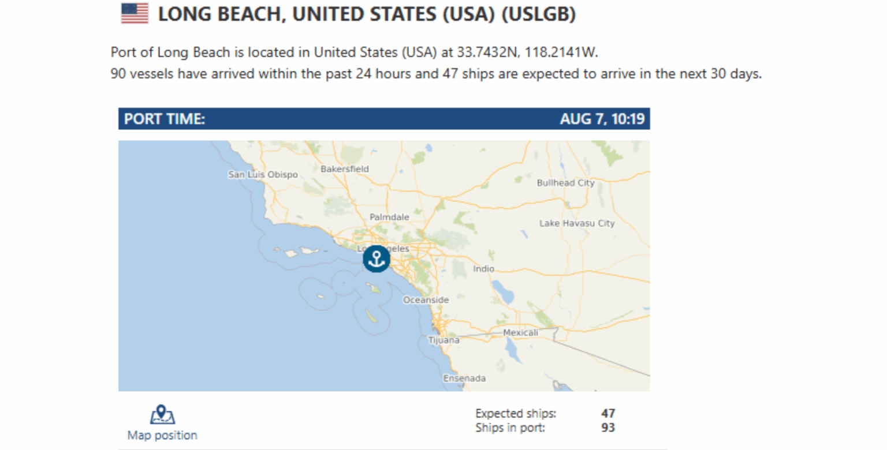Image resolution: width=887 pixels, height=450 pixels.
Task: Click the Ships in port count 93
Action: 608,428
